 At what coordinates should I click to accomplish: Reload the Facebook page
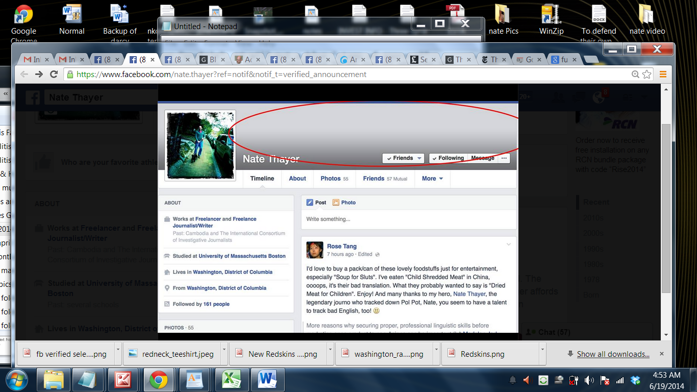[x=54, y=75]
